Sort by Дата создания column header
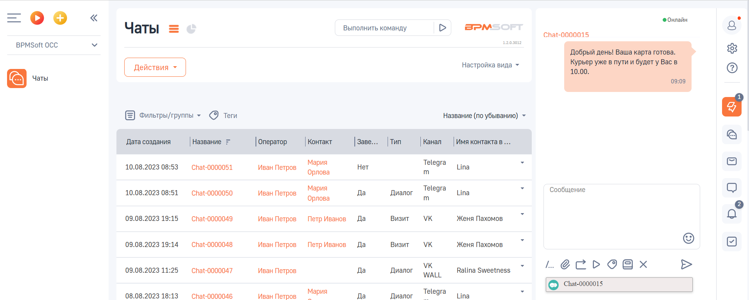 pyautogui.click(x=148, y=142)
